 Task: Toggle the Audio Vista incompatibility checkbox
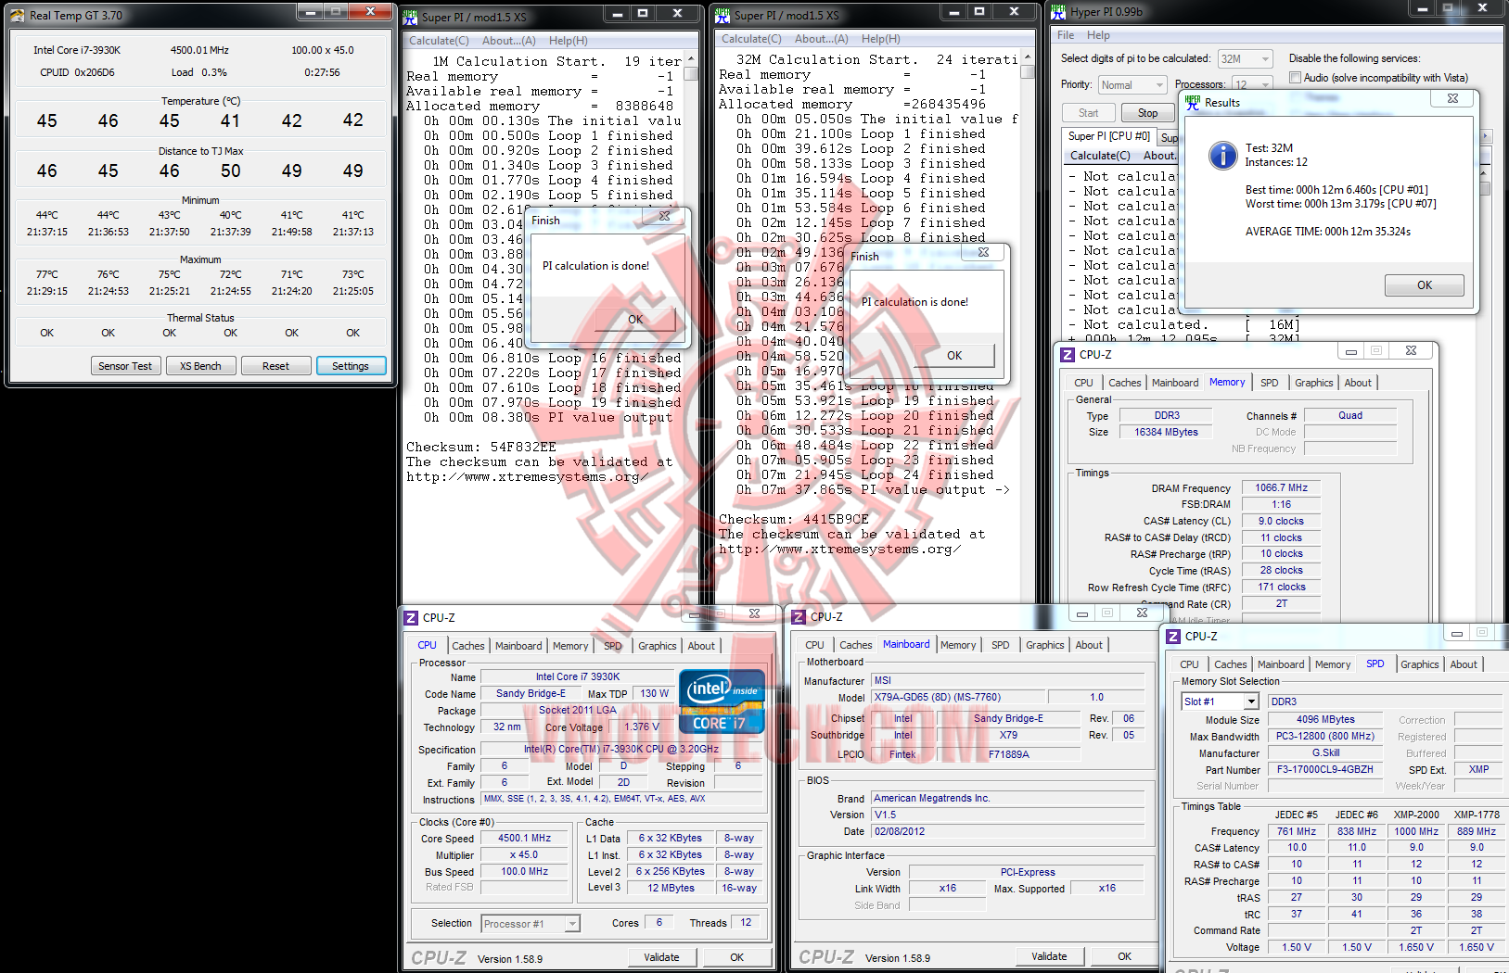coord(1296,78)
